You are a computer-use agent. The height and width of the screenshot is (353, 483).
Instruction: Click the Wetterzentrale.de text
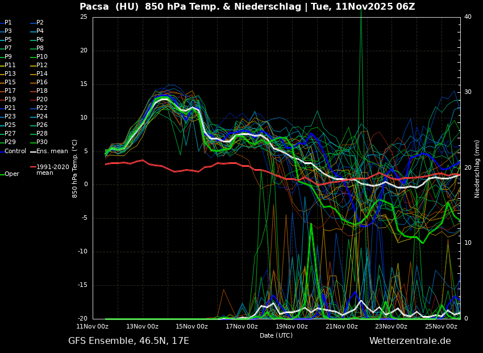pos(410,341)
